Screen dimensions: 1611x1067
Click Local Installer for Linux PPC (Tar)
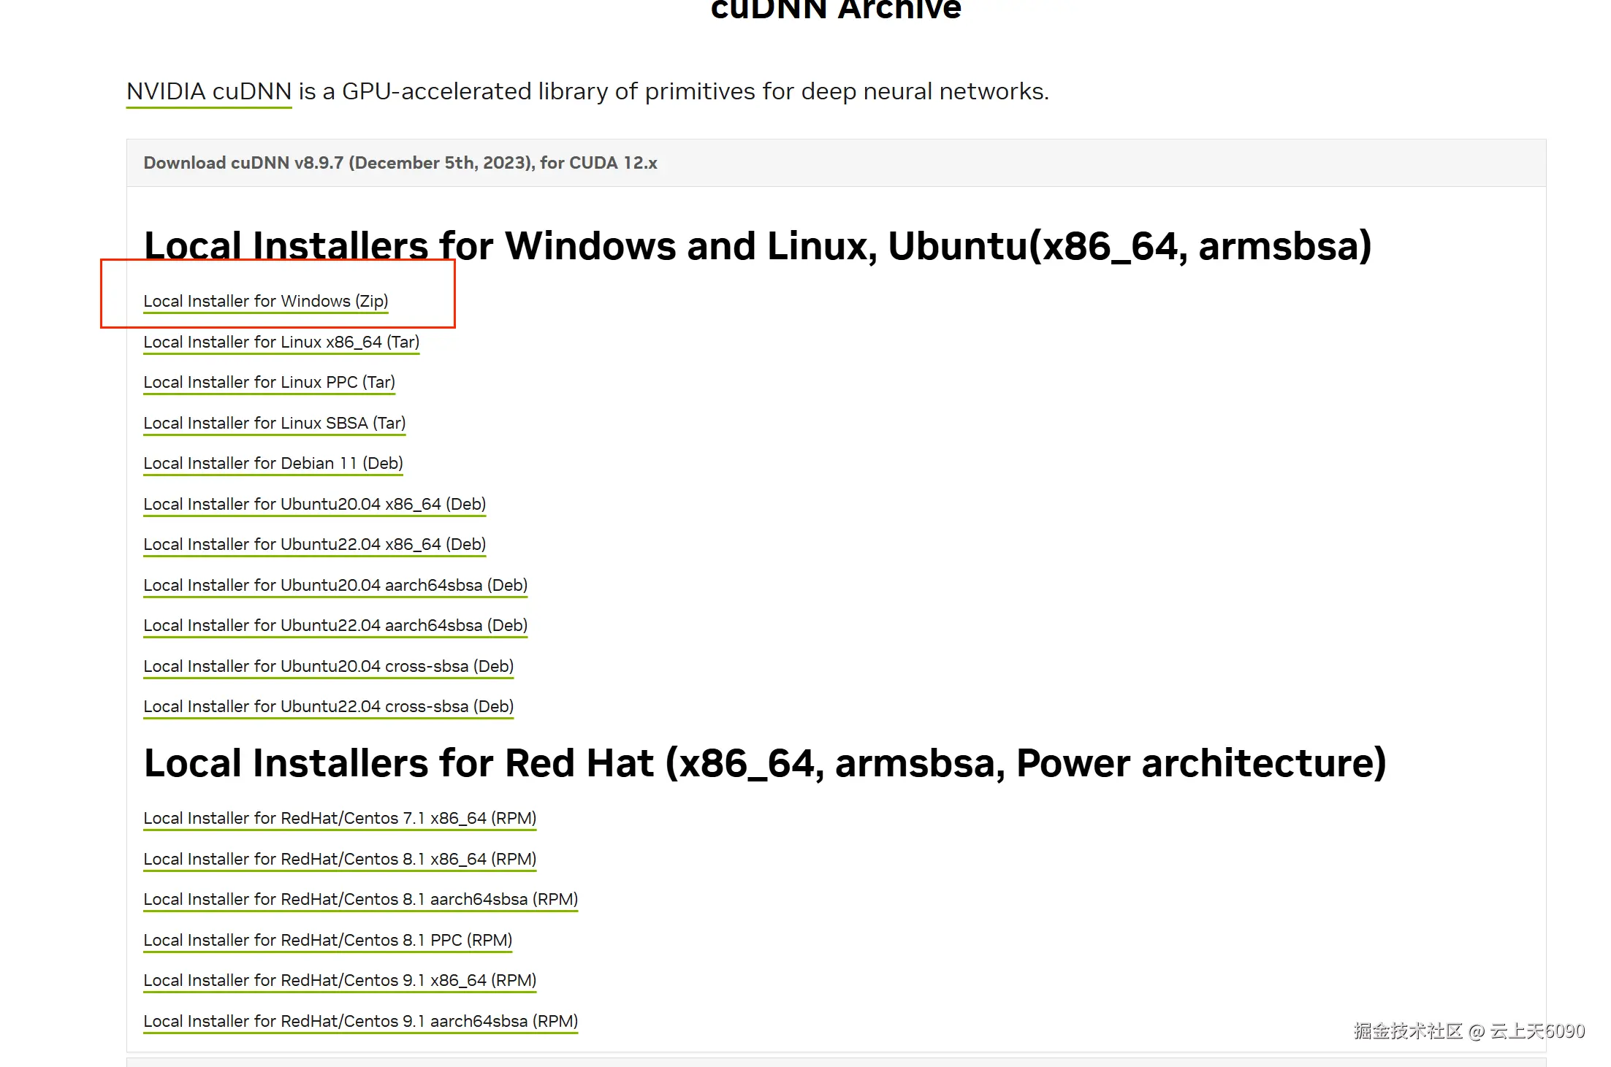pyautogui.click(x=269, y=383)
